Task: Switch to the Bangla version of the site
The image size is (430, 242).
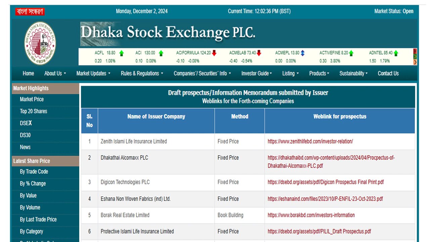Action: click(x=30, y=11)
